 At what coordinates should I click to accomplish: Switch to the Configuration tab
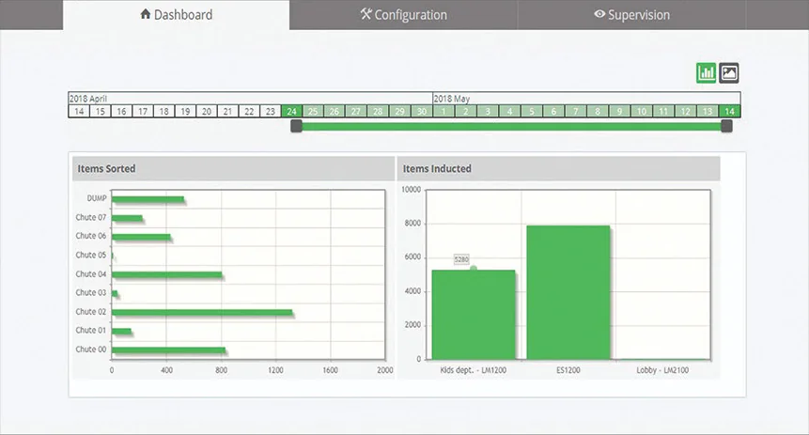pyautogui.click(x=403, y=14)
